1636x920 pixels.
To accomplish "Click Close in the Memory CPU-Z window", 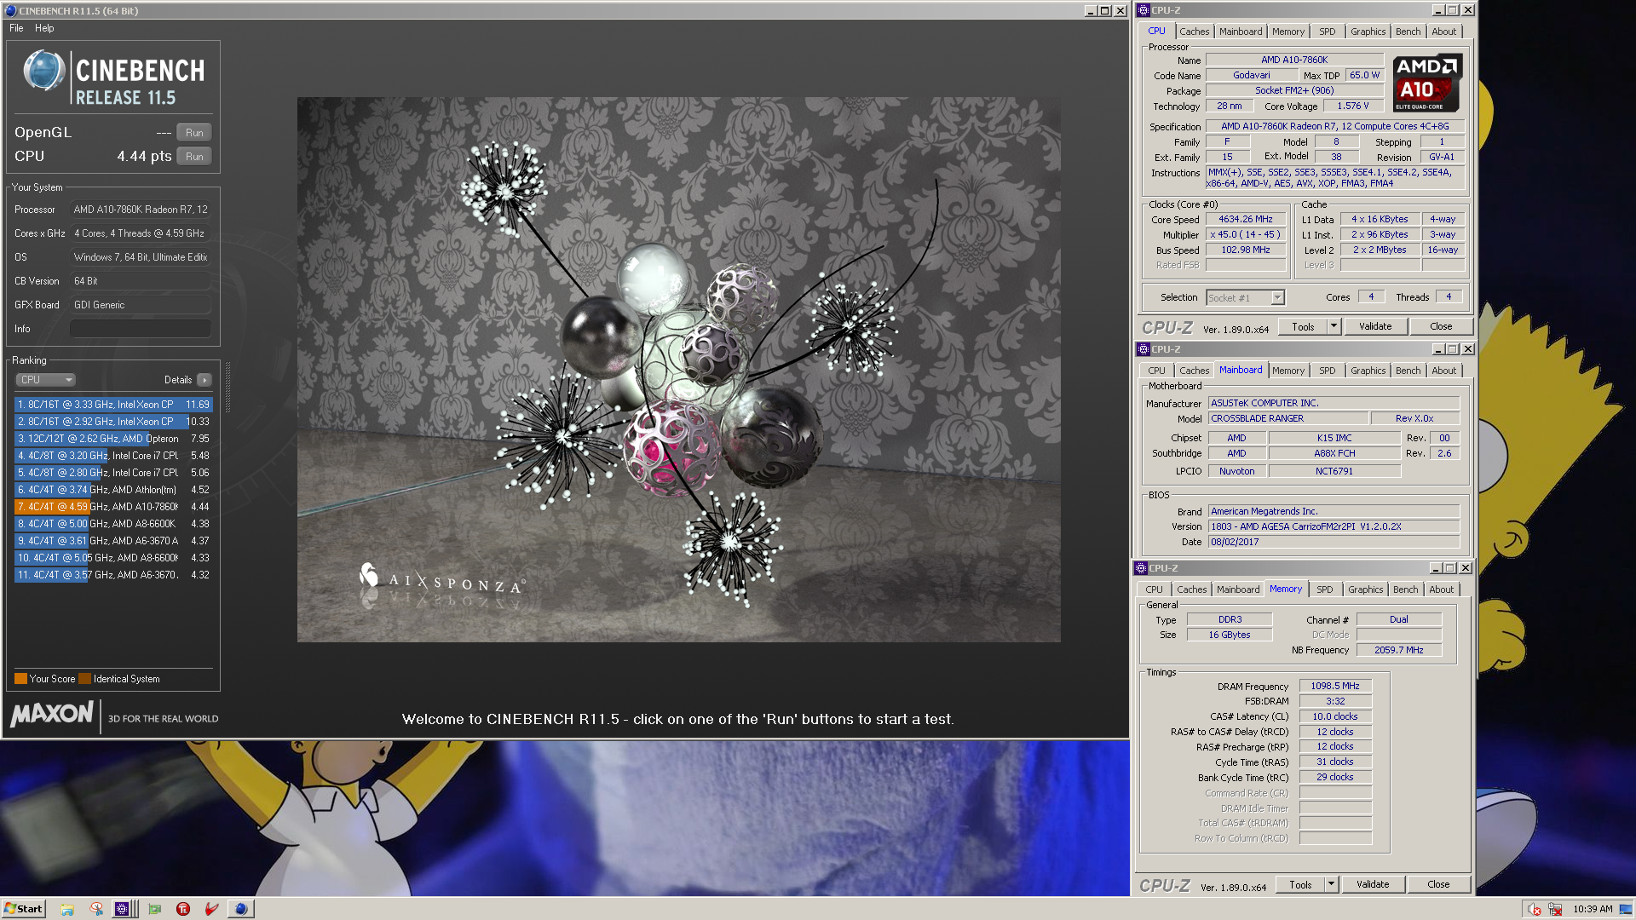I will point(1438,884).
